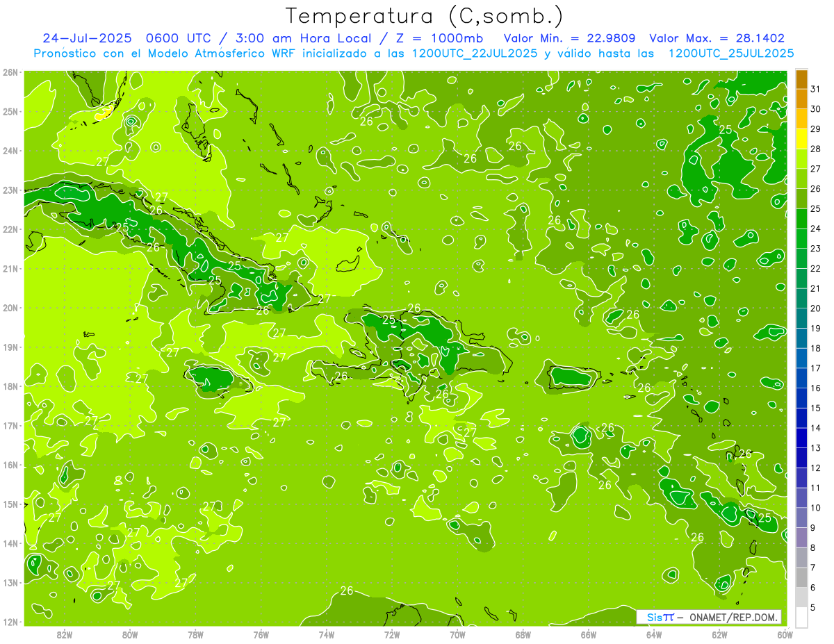Click the orange-brown swatch above 31 on color scale
Viewport: 834px width, 644px height.
coord(802,79)
